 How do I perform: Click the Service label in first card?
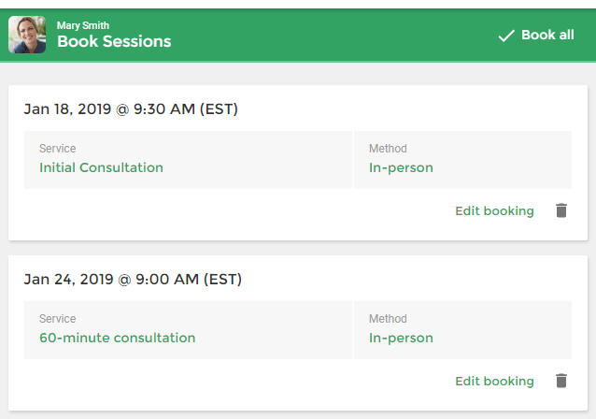pos(57,149)
